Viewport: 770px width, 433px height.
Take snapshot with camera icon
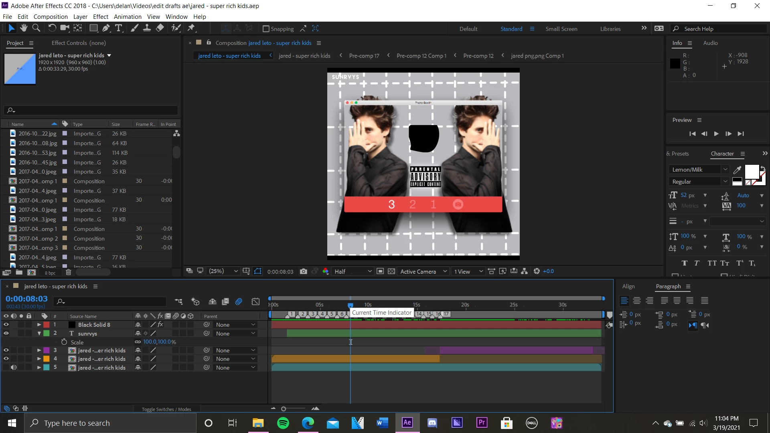coord(304,271)
